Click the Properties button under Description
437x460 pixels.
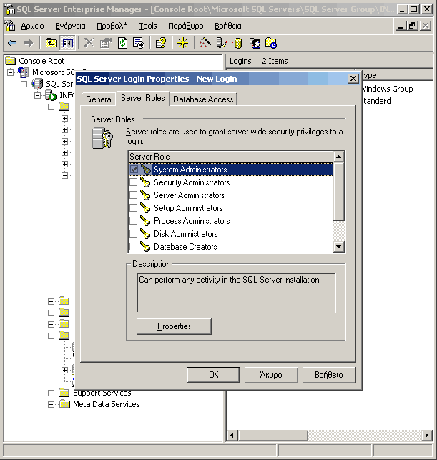click(174, 326)
